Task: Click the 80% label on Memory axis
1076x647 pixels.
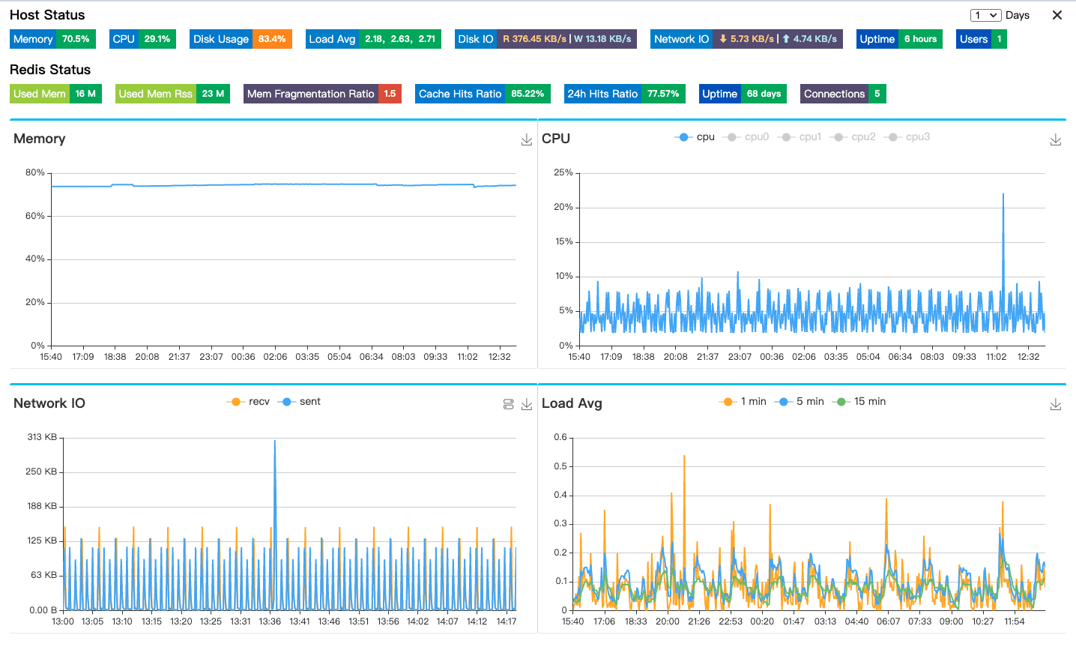Action: tap(35, 172)
